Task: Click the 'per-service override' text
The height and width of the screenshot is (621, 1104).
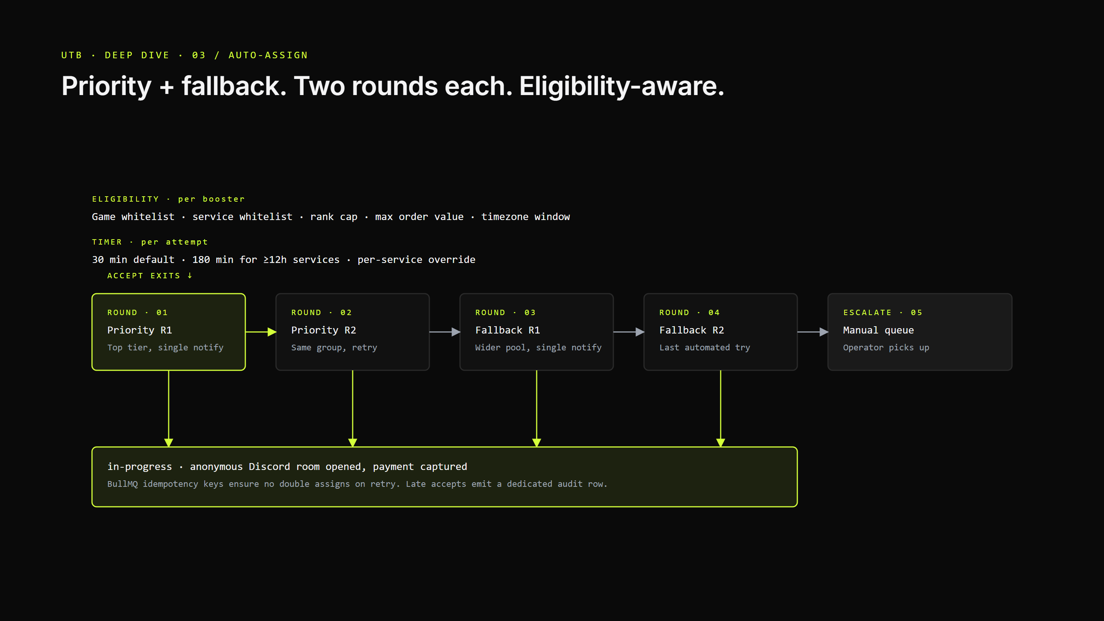Action: pyautogui.click(x=417, y=260)
